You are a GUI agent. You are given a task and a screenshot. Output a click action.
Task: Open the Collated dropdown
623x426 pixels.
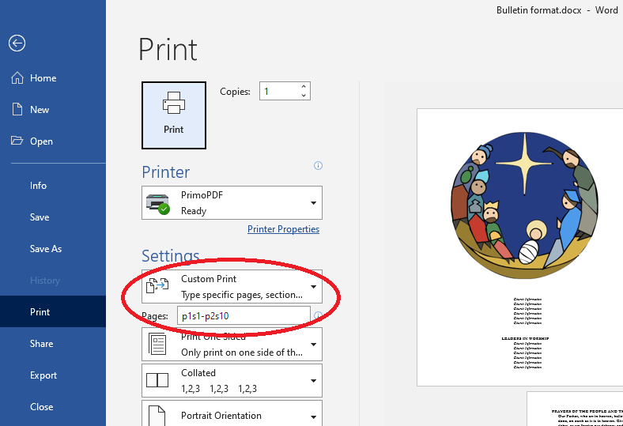pos(232,381)
